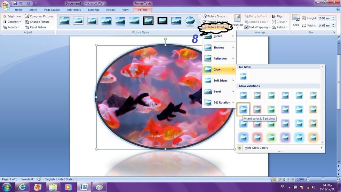Click the Office Button orb
341x192 pixels.
pyautogui.click(x=5, y=6)
